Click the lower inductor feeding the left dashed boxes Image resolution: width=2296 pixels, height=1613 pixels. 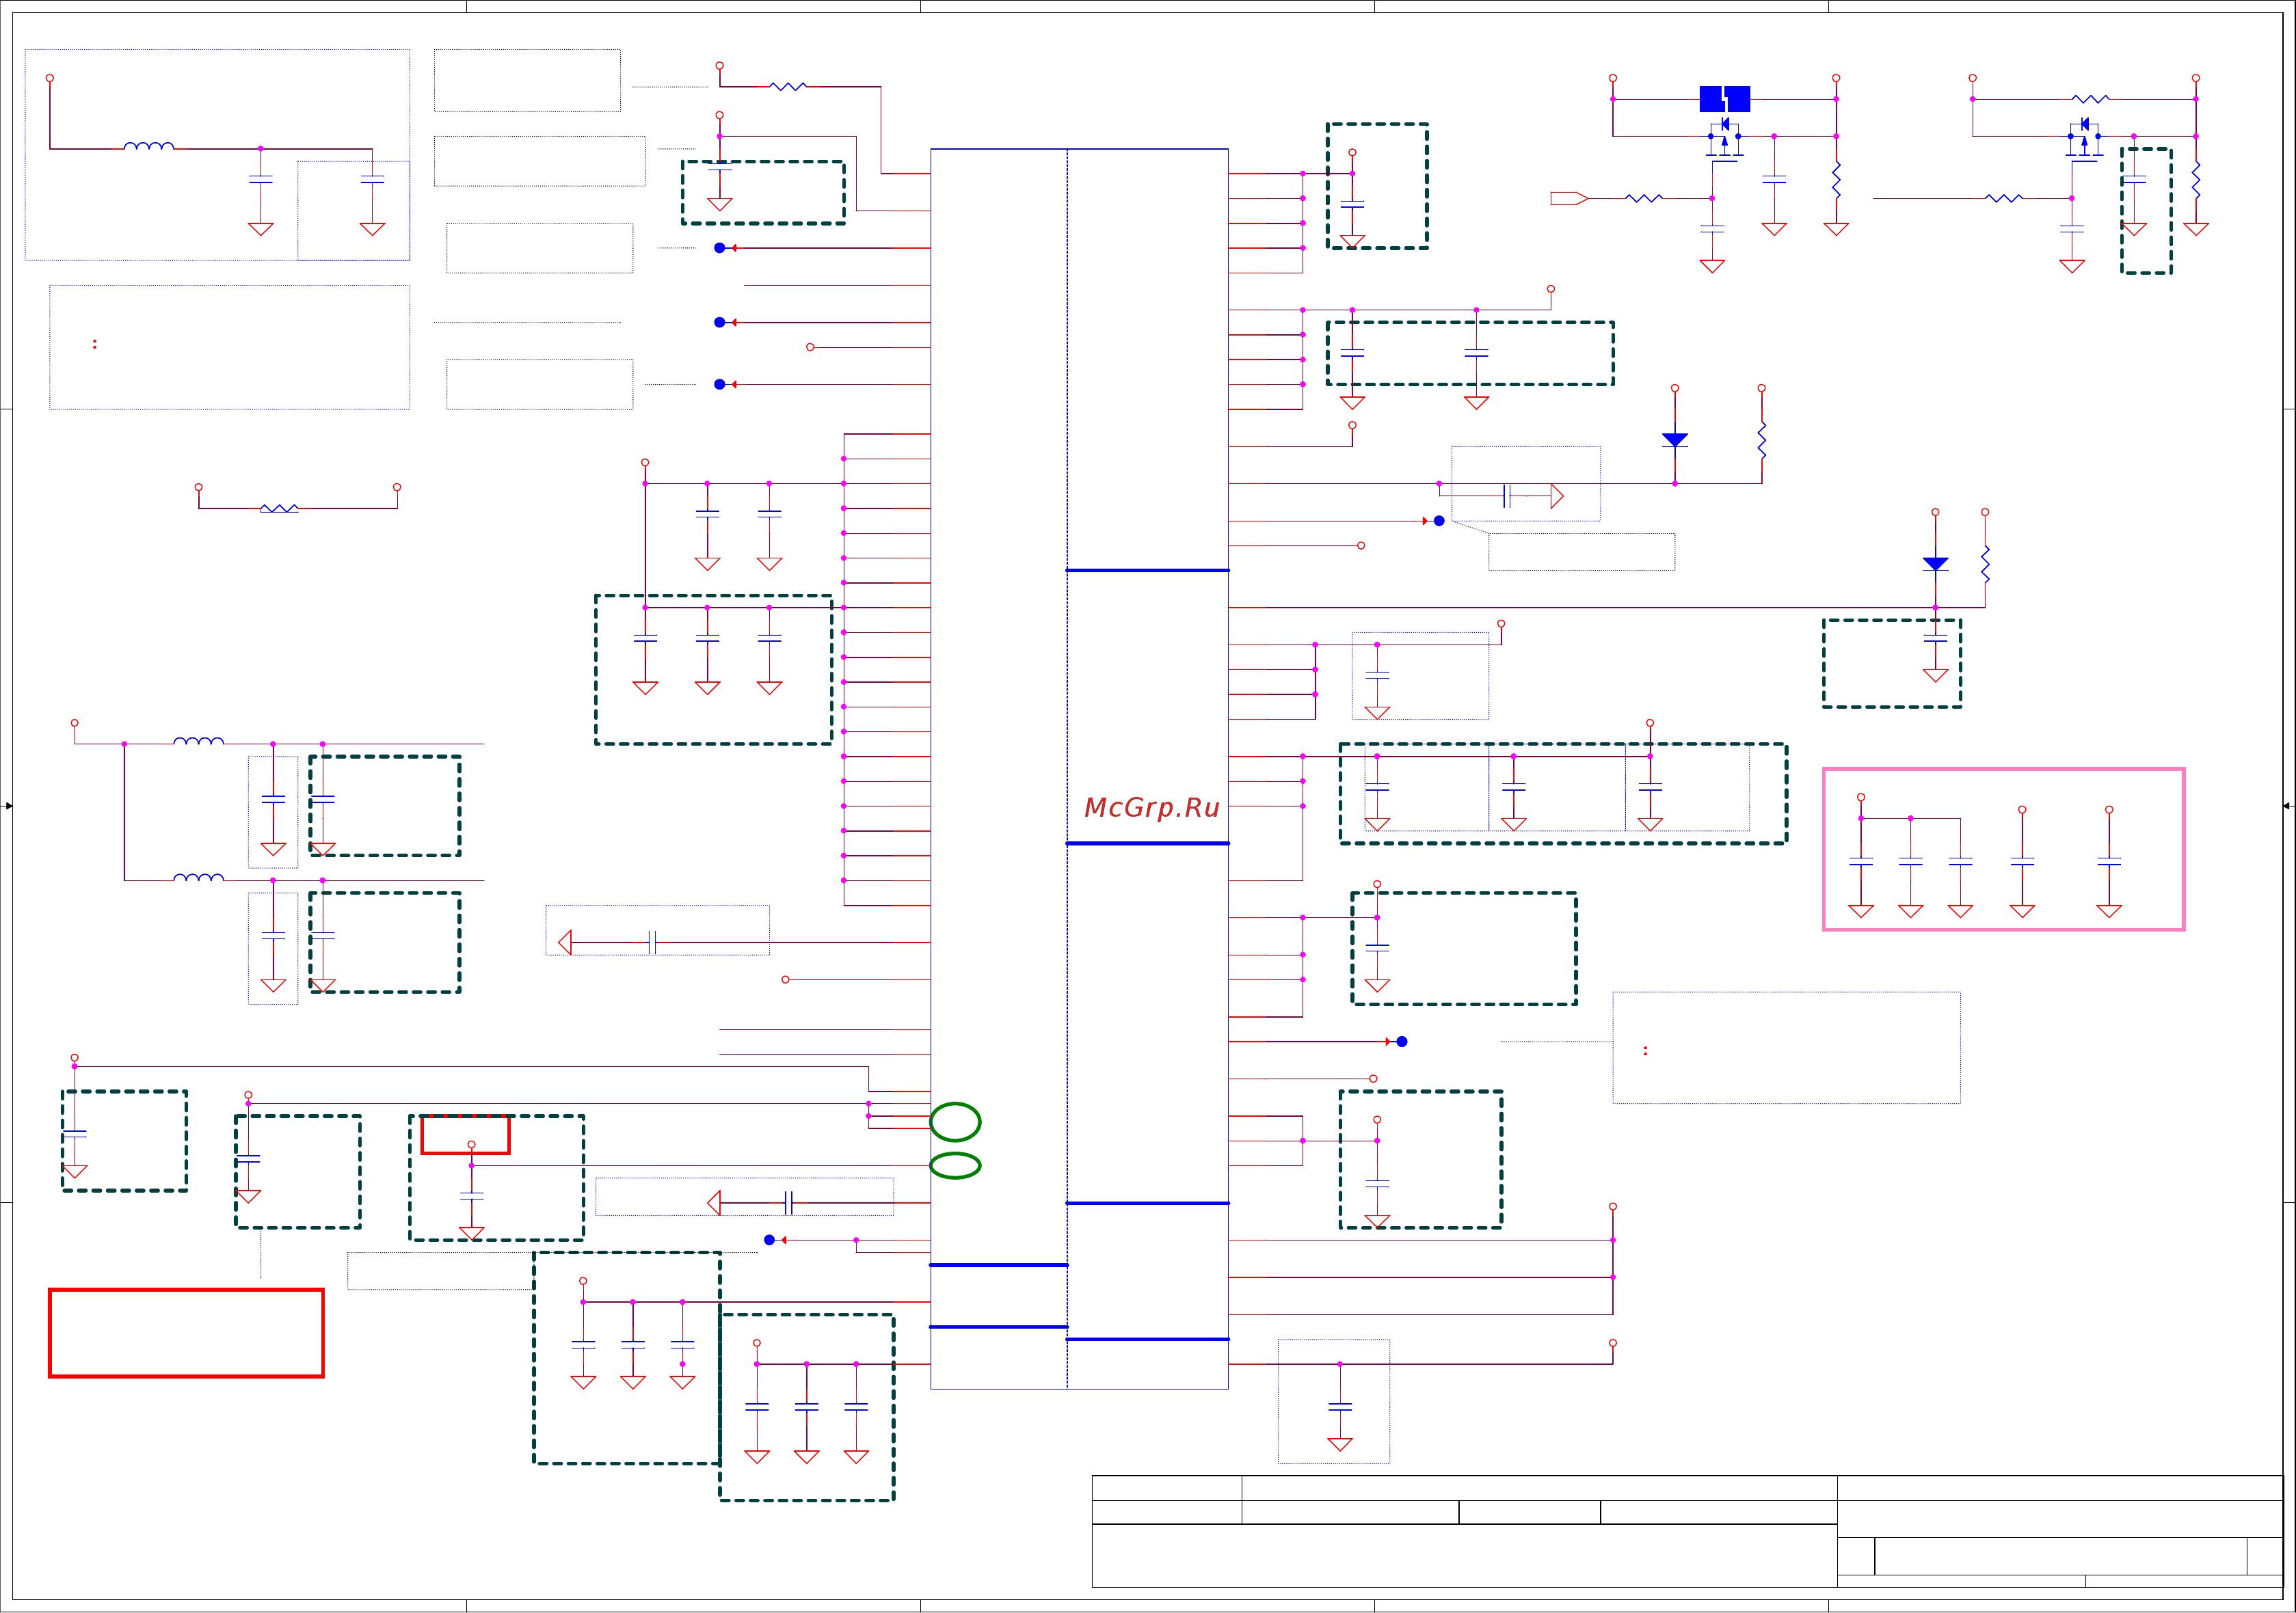(198, 878)
